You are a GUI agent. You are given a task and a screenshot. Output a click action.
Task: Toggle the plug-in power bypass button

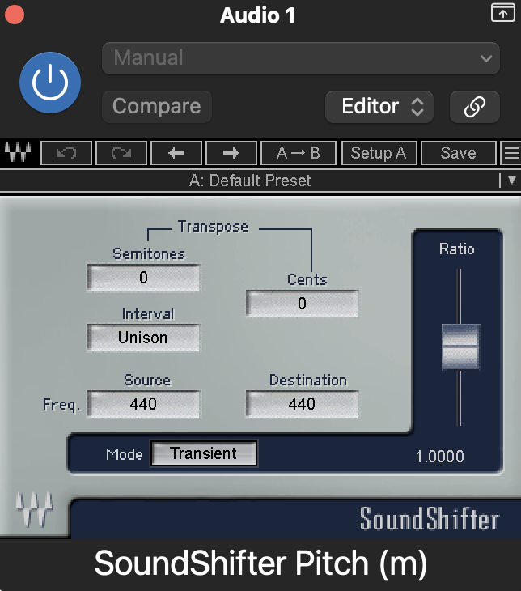(50, 83)
